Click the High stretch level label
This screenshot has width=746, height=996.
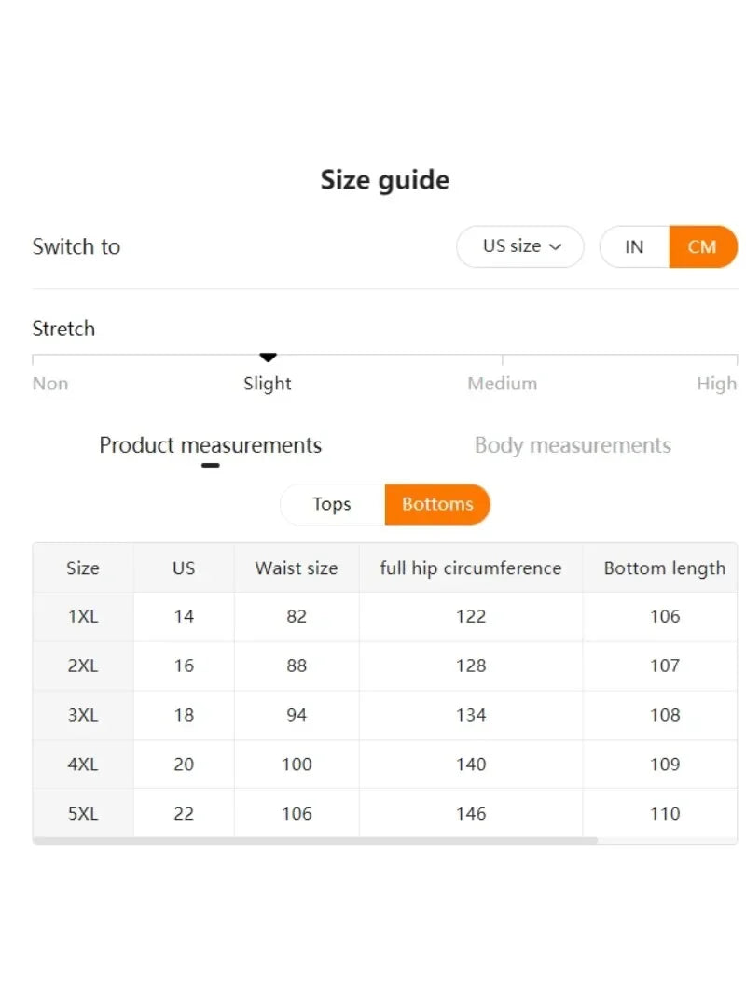(x=716, y=384)
